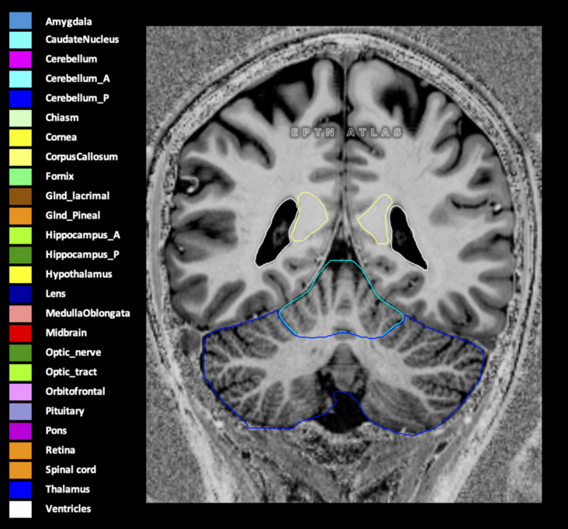Screen dimensions: 568x529
Task: Choose the "Thalamus" label
Action: pos(68,489)
